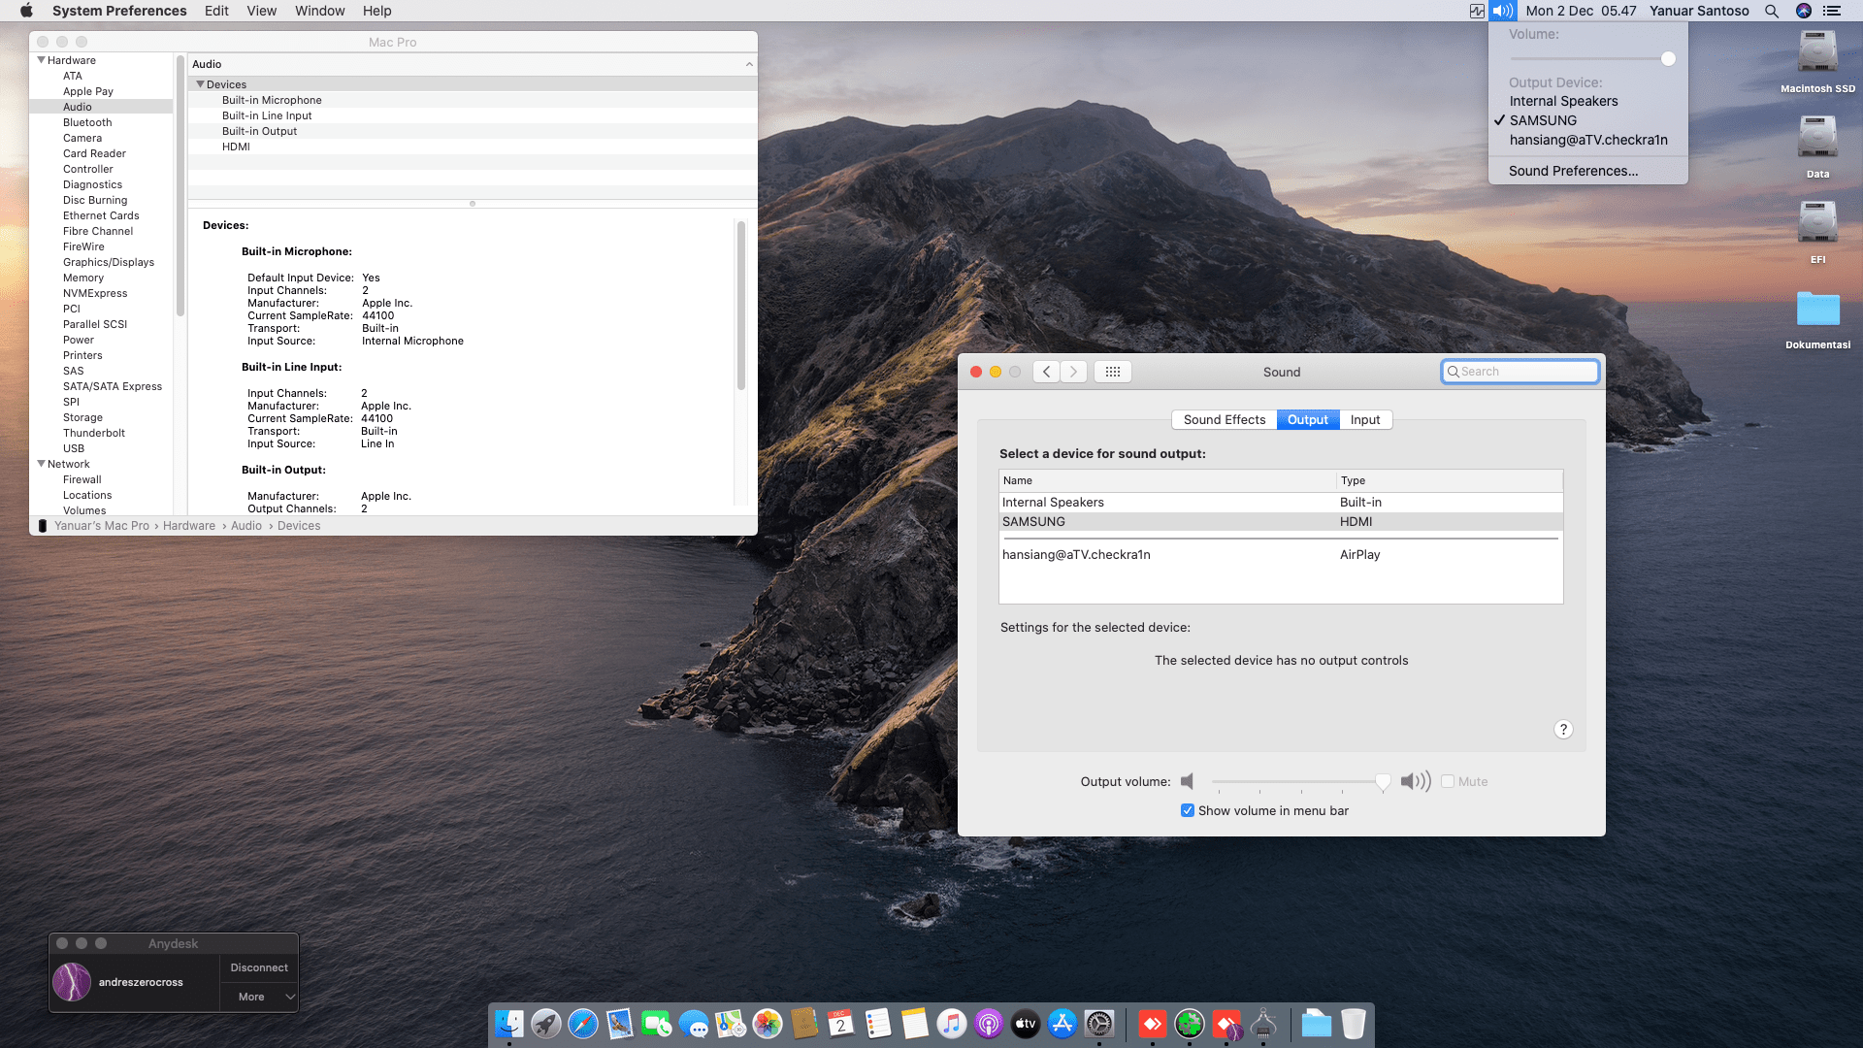Image resolution: width=1863 pixels, height=1048 pixels.
Task: Click the volume icon in menu bar
Action: 1502,11
